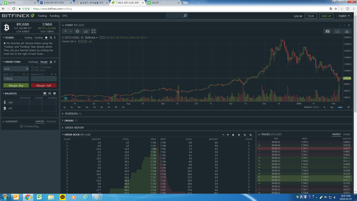357x201 pixels.
Task: Open the Volume (20) indicator dropdown arrow
Action: click(x=75, y=41)
